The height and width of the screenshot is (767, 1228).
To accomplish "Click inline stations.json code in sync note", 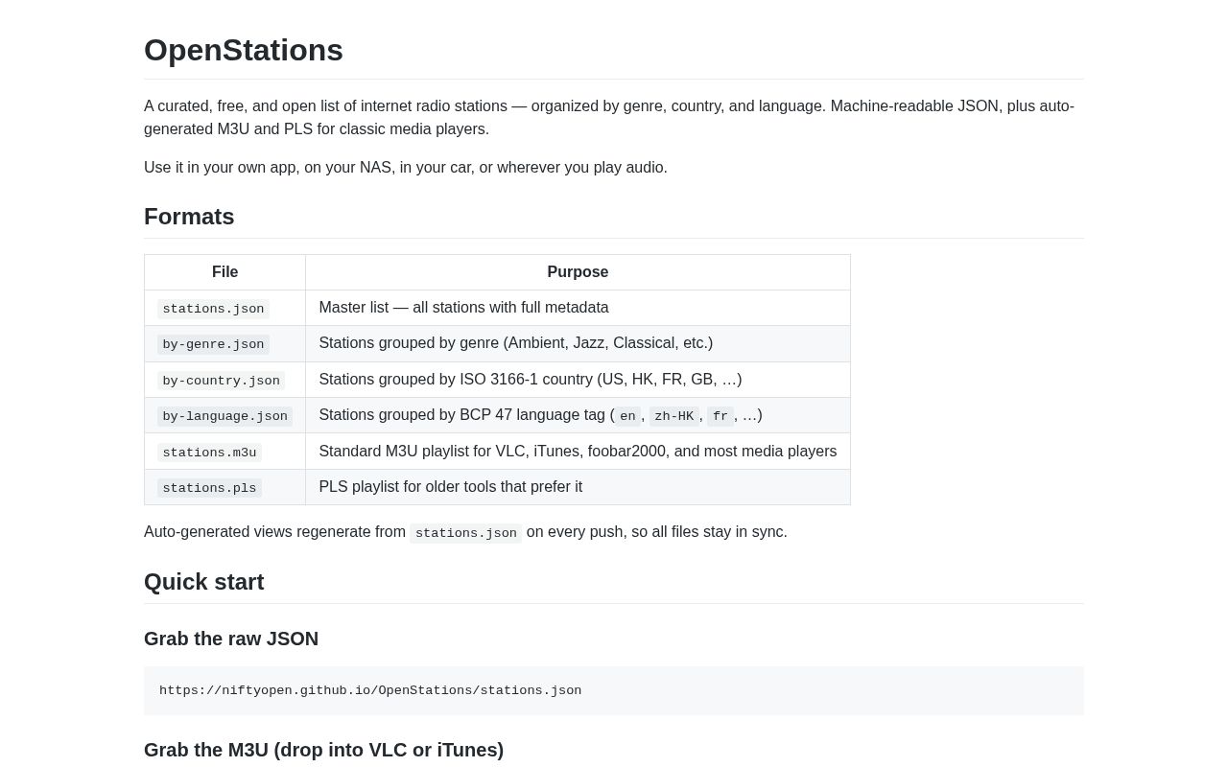I will (x=466, y=533).
